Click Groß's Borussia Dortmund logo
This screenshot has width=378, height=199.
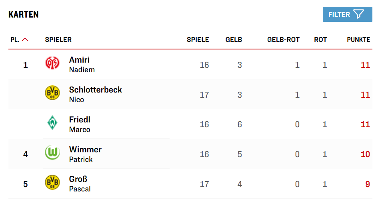(52, 182)
